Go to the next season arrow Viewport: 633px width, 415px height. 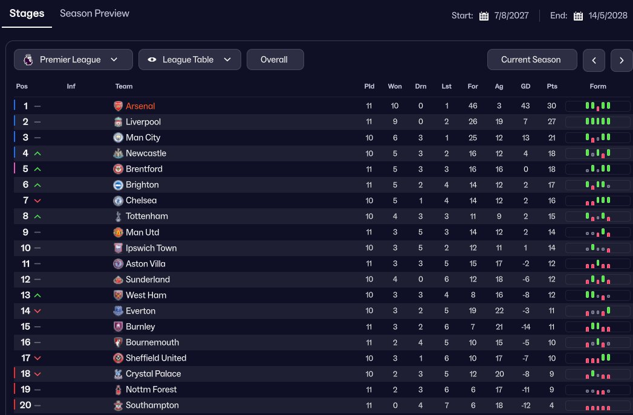pyautogui.click(x=622, y=60)
